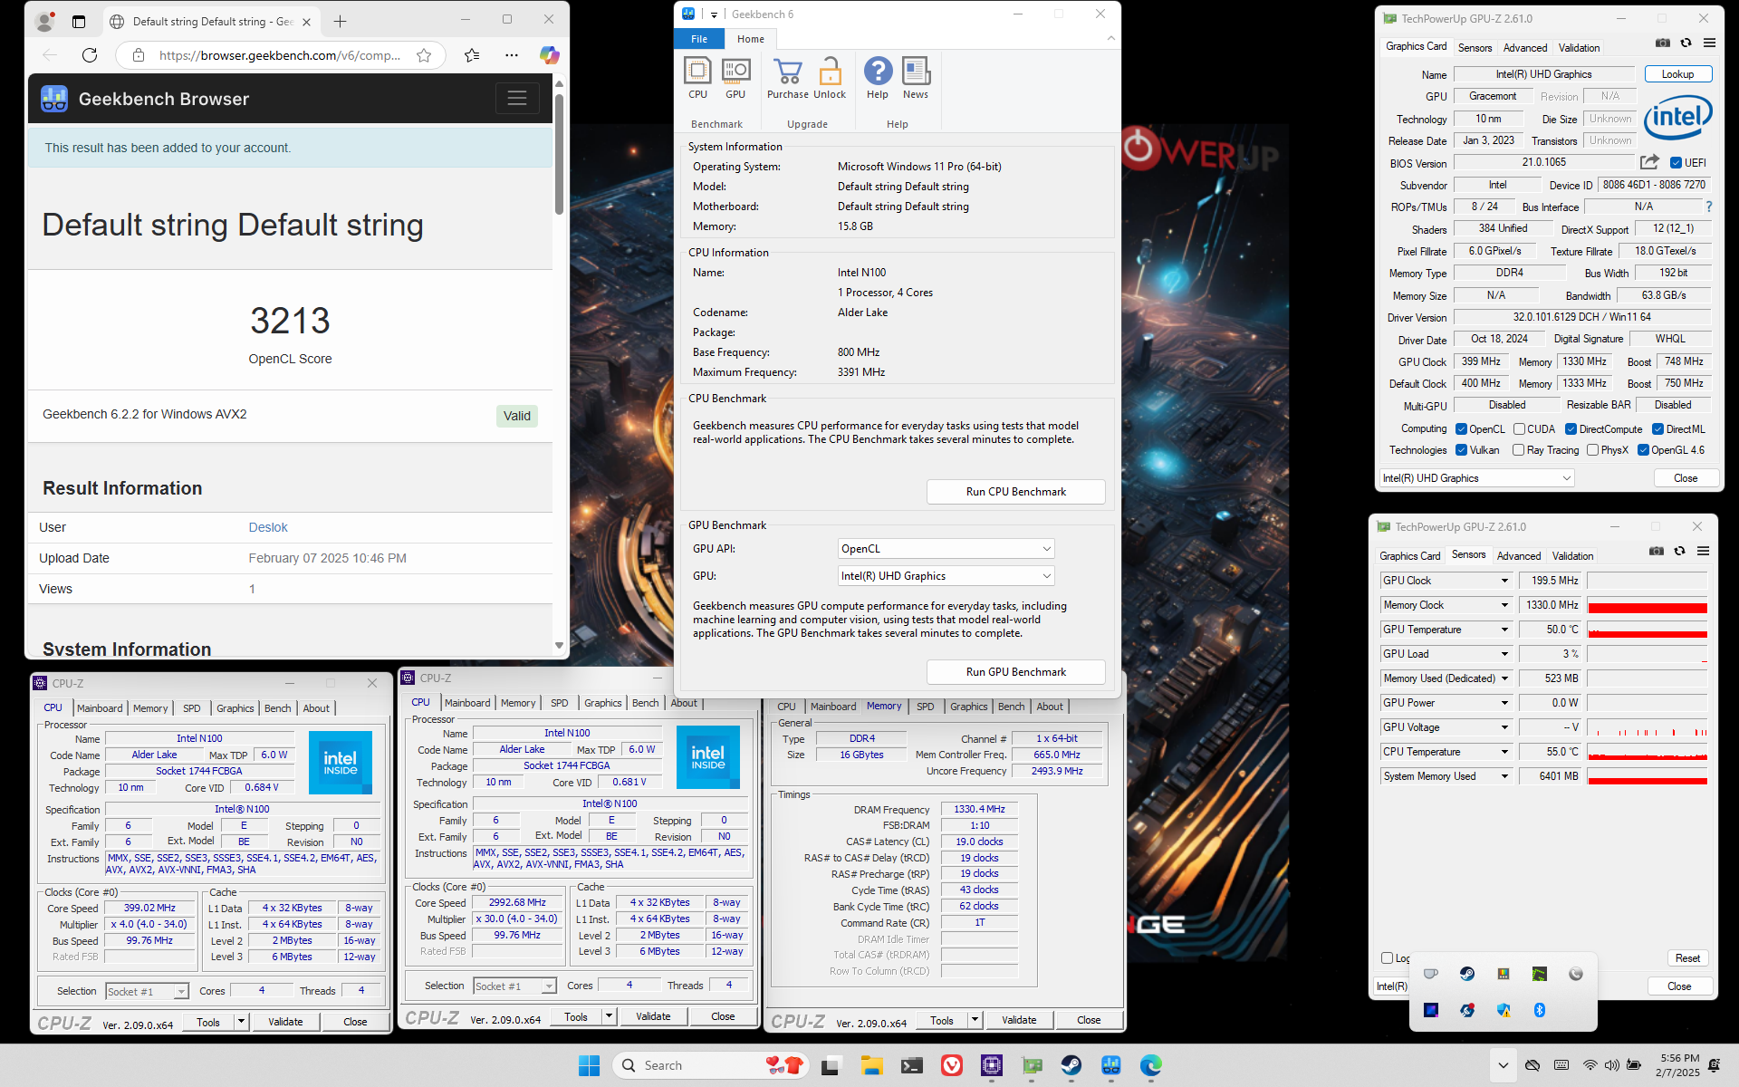
Task: Click the System Memory Used sensor graph
Action: click(1647, 776)
